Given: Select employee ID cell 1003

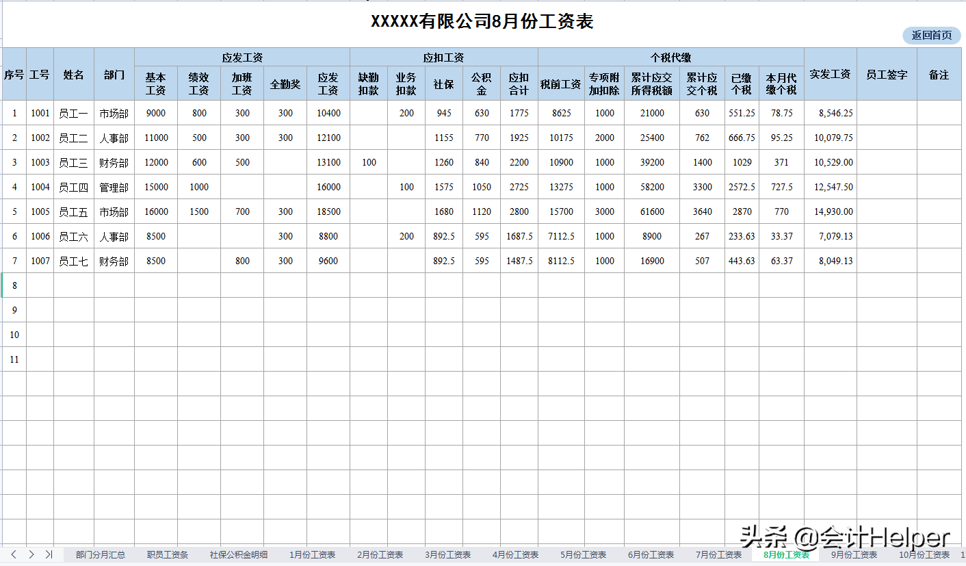Looking at the screenshot, I should [x=40, y=162].
